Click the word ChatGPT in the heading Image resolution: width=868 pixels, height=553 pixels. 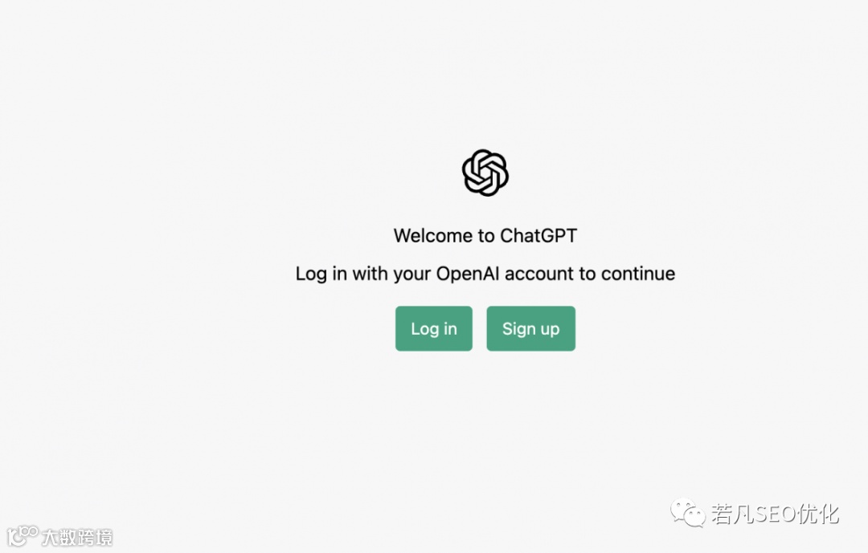[538, 236]
